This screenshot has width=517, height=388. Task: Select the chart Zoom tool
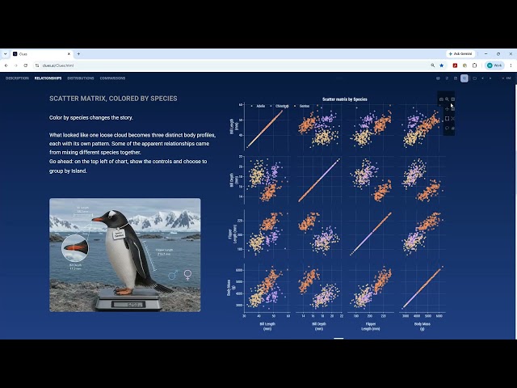[447, 99]
